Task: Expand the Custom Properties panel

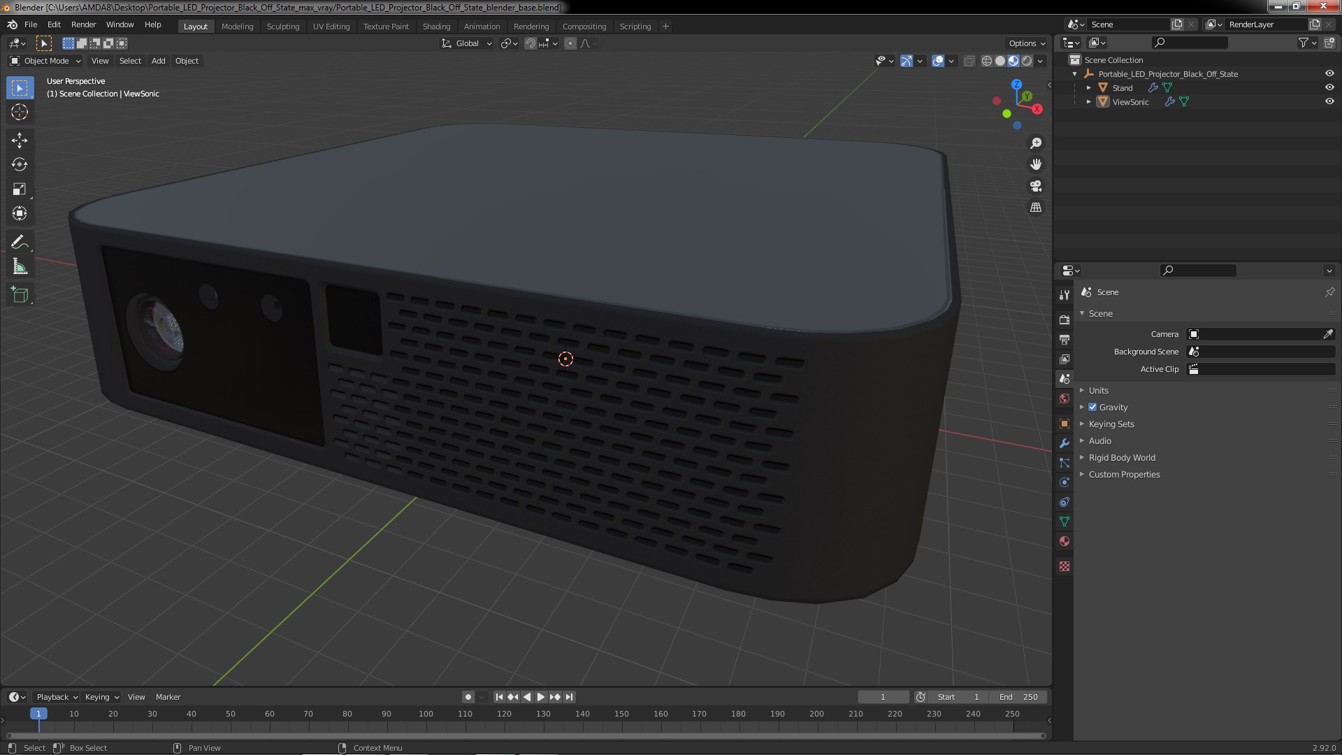Action: coord(1124,474)
